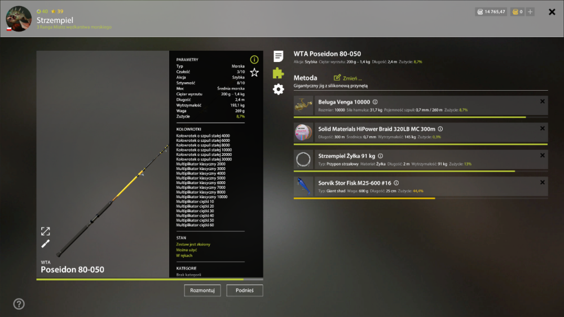Remove the Sorvik Stor Fisk lure

pos(543,182)
